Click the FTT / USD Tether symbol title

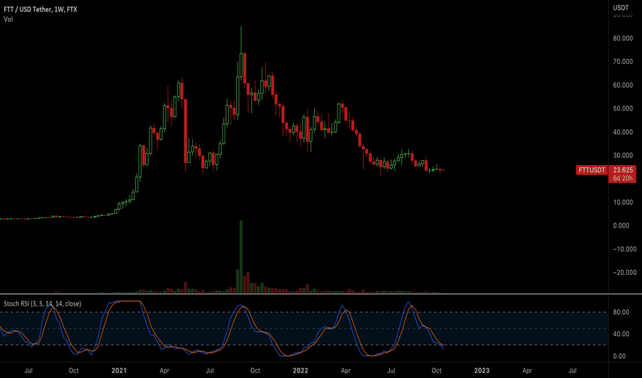pos(40,9)
